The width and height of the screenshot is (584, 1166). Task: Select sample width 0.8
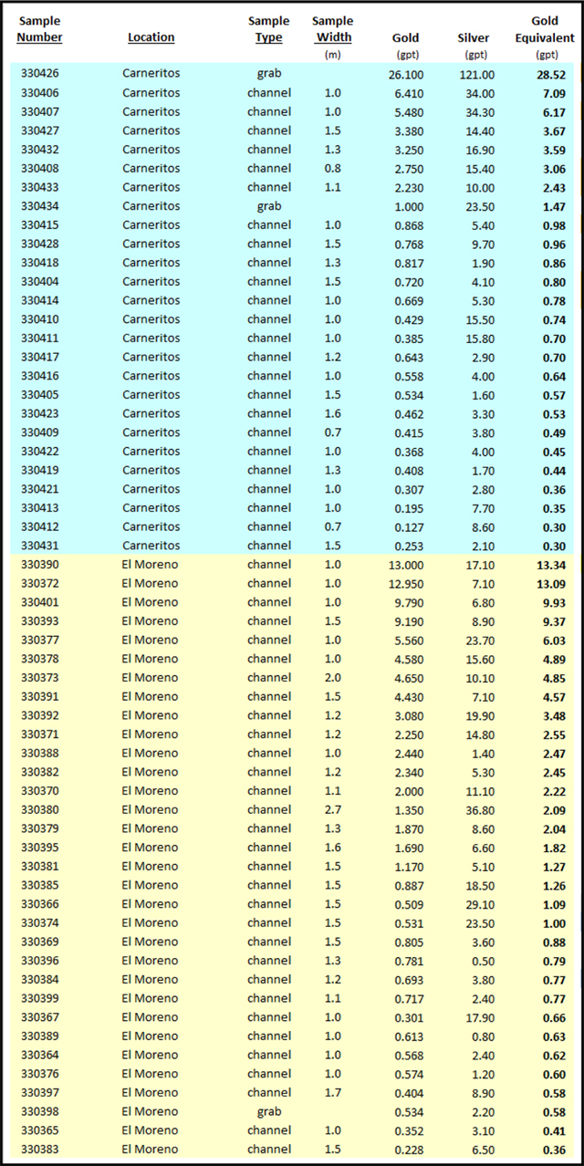click(333, 168)
